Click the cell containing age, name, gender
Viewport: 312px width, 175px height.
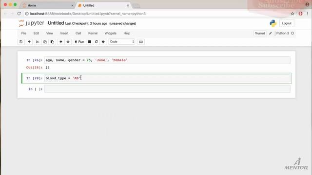point(167,60)
